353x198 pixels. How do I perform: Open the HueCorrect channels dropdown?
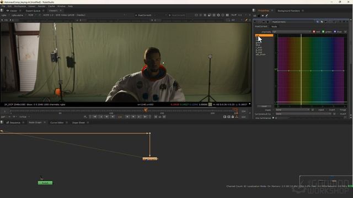tap(291, 32)
